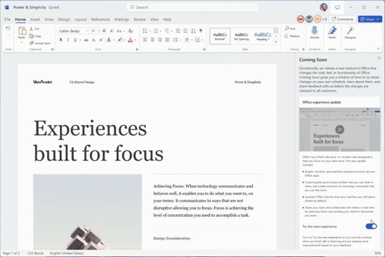Show paragraph marks with the pilcrow icon
The height and width of the screenshot is (257, 385).
(201, 31)
